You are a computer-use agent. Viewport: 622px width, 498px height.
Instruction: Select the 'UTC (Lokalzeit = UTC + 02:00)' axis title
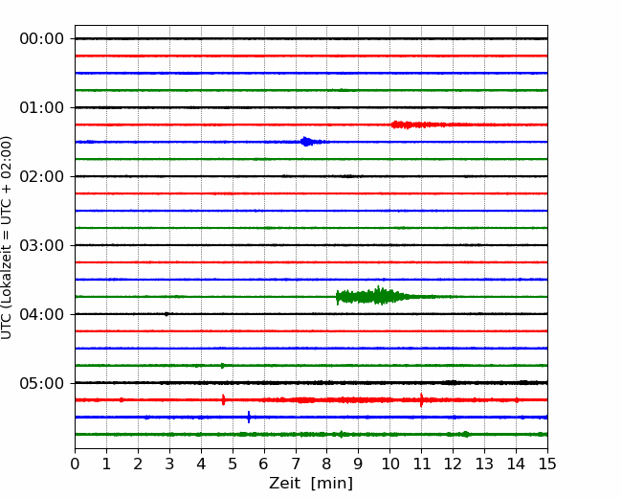click(6, 238)
